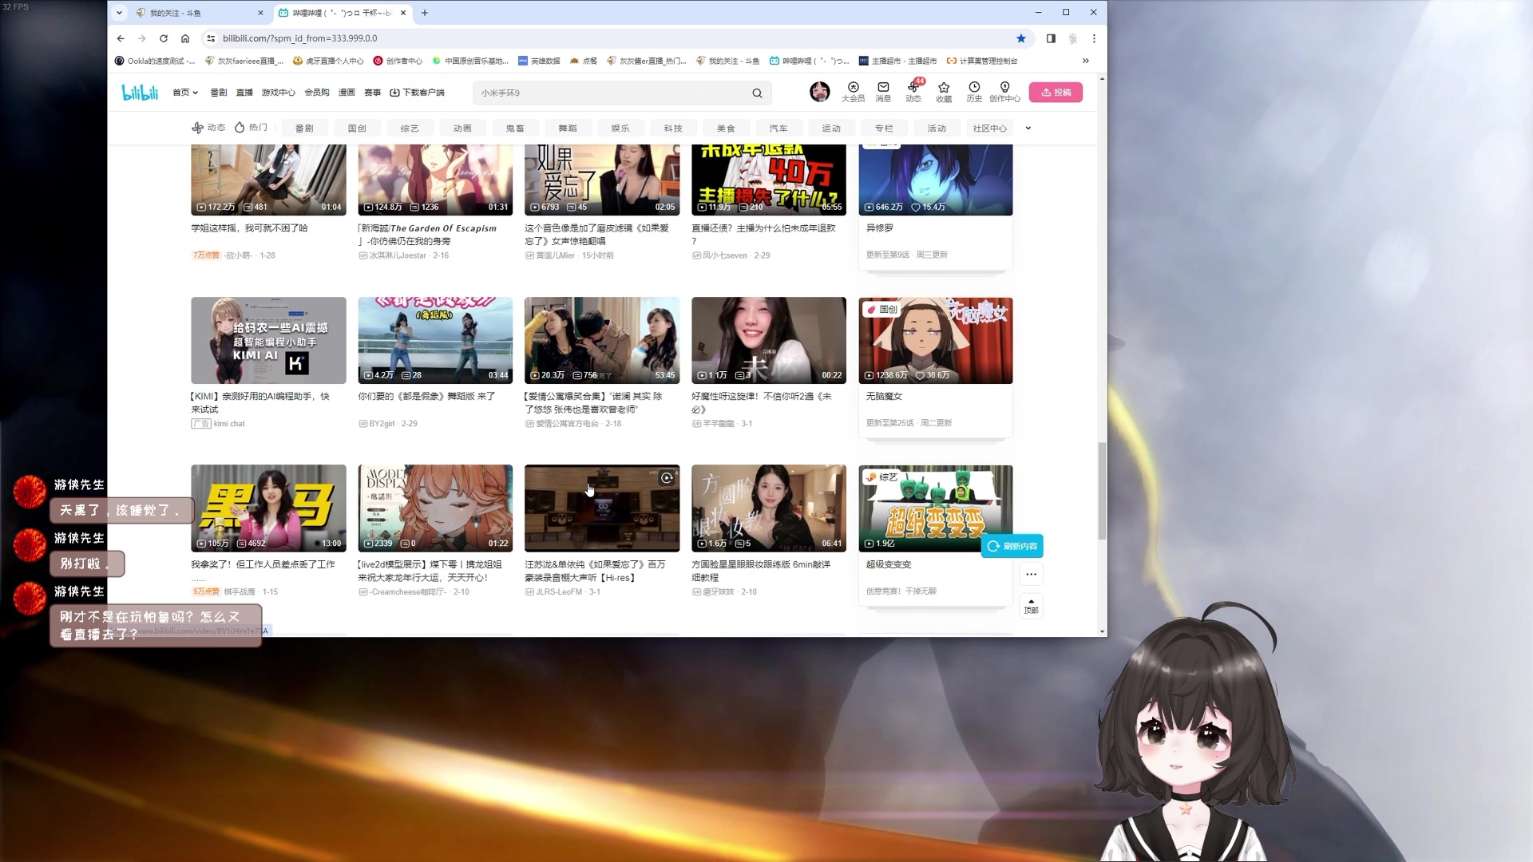Open uploader JLRS-LeoFM link
The width and height of the screenshot is (1533, 862).
coord(559,592)
